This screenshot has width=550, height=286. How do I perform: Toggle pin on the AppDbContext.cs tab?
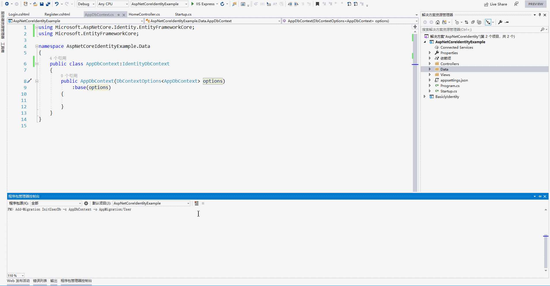click(118, 15)
